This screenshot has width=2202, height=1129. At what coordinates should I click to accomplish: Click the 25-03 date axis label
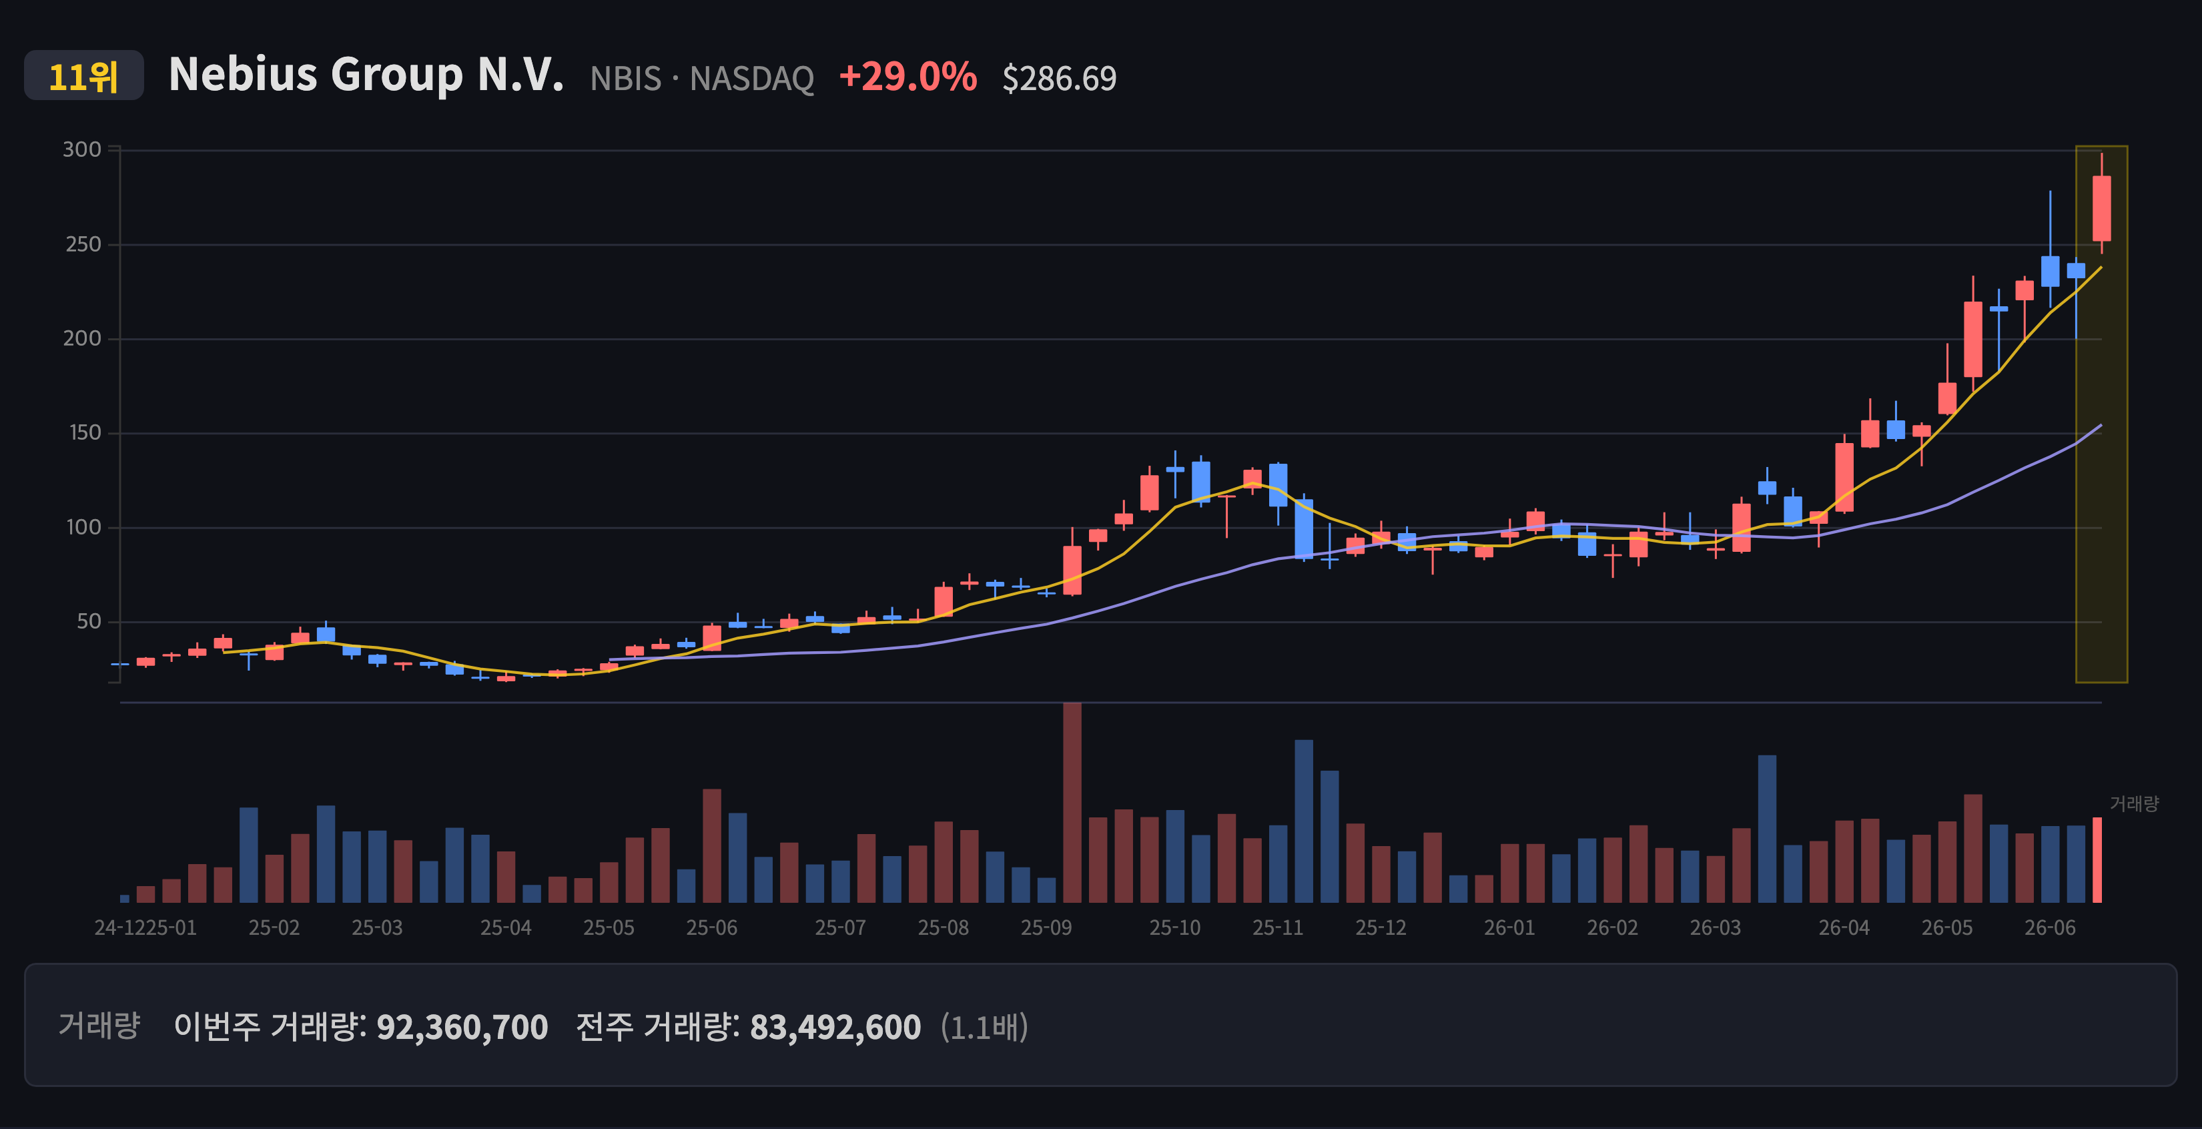click(x=377, y=927)
